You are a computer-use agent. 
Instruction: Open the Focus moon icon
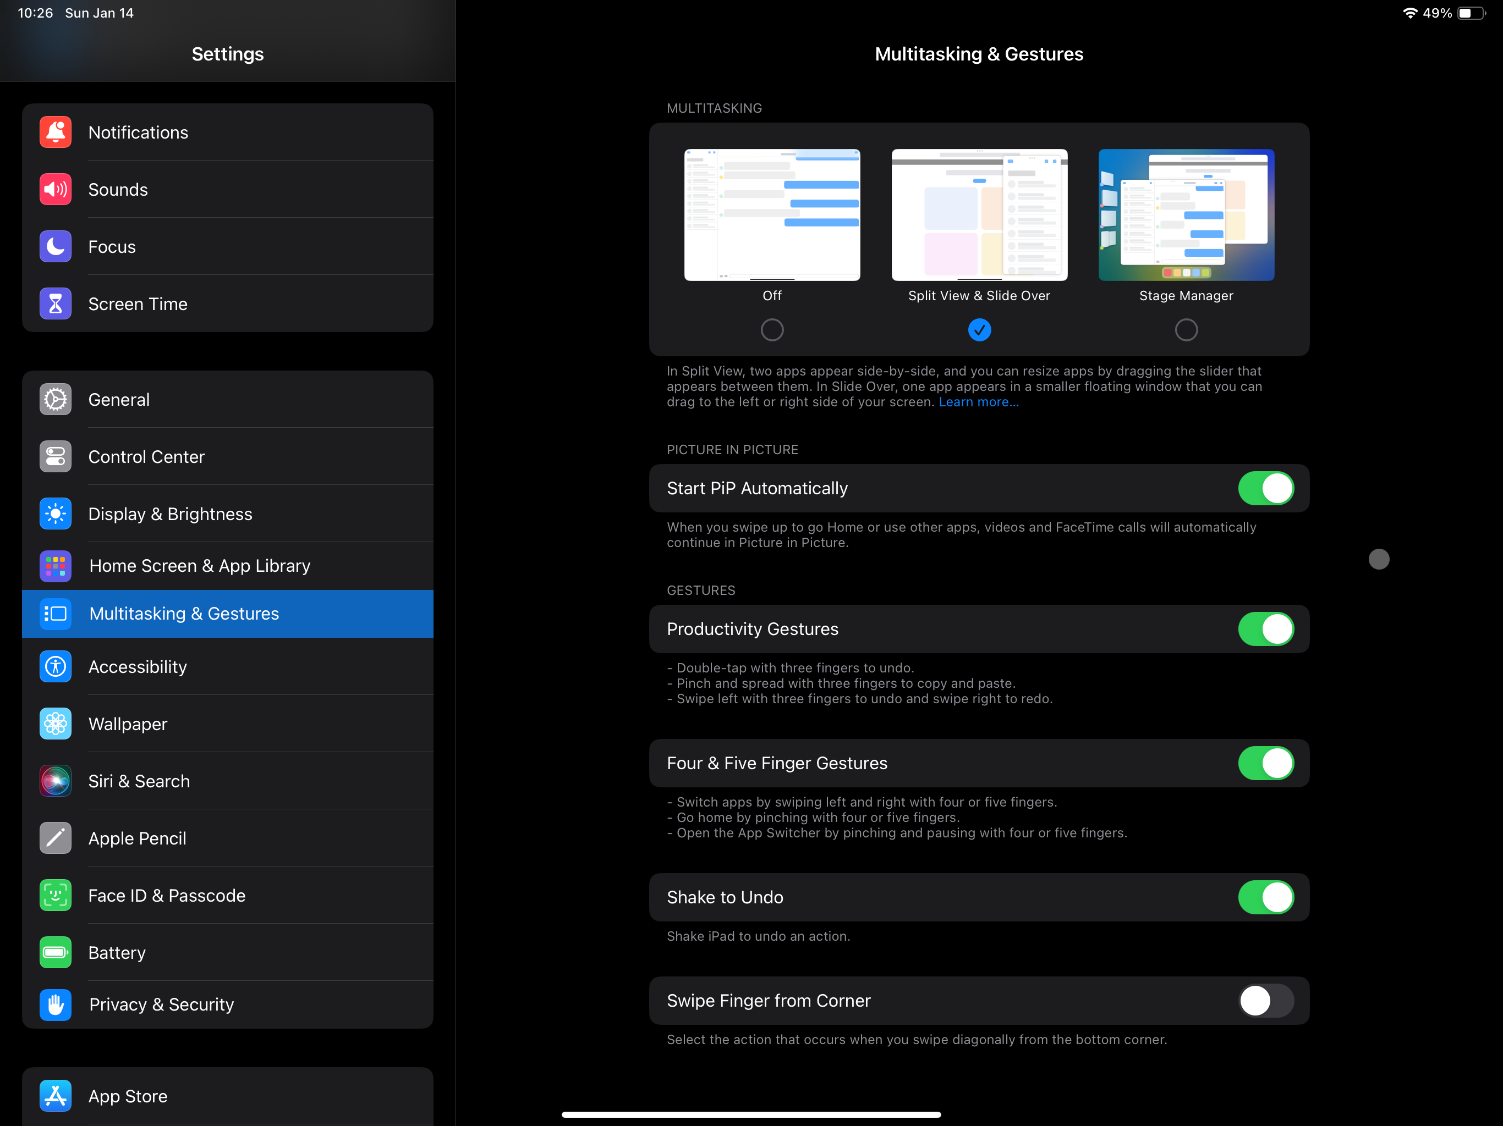55,246
